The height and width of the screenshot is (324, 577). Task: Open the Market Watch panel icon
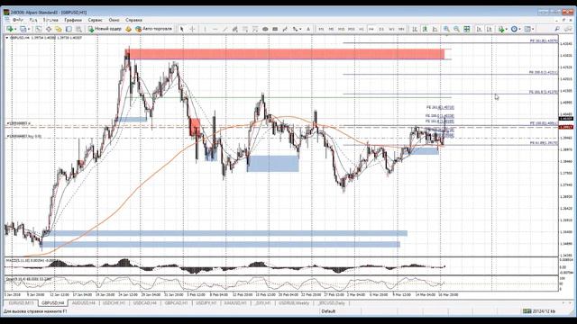point(38,29)
